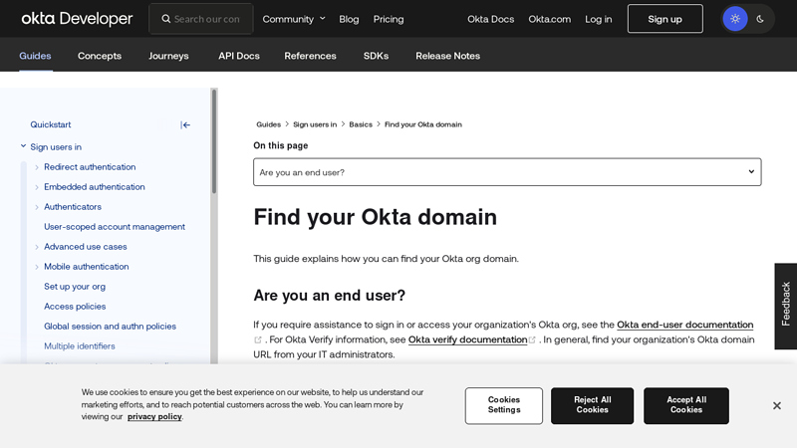Click the Okta Developer logo

(x=77, y=19)
